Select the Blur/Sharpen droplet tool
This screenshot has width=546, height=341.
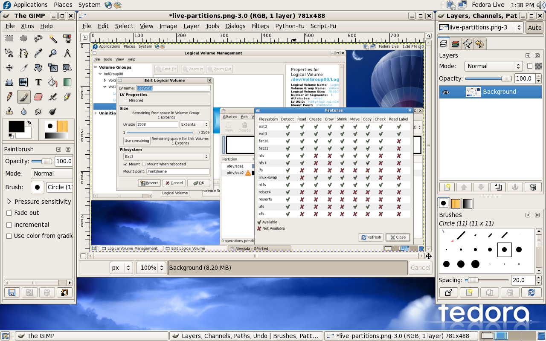coord(23,111)
